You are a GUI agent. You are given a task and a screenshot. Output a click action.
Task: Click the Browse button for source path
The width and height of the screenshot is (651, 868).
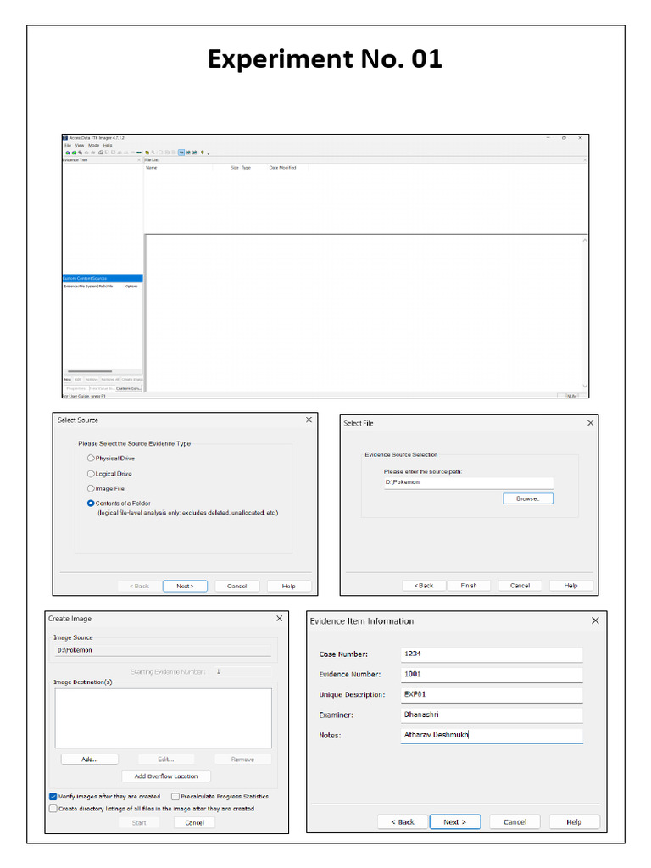pyautogui.click(x=527, y=498)
